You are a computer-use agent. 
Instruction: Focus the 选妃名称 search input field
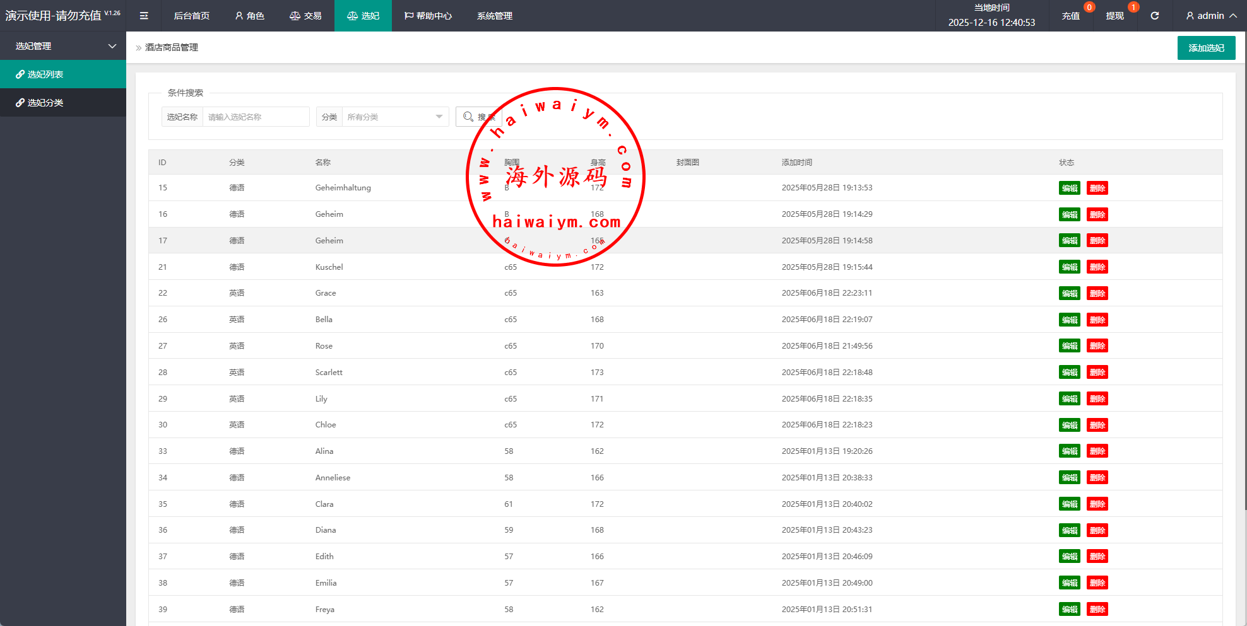tap(255, 117)
